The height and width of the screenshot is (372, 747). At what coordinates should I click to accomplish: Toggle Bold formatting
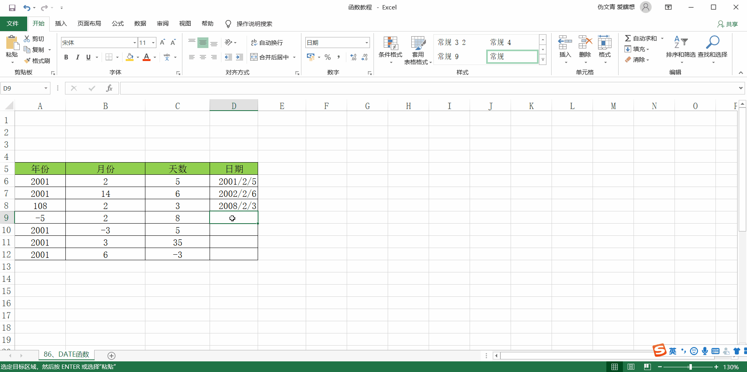[x=66, y=57]
